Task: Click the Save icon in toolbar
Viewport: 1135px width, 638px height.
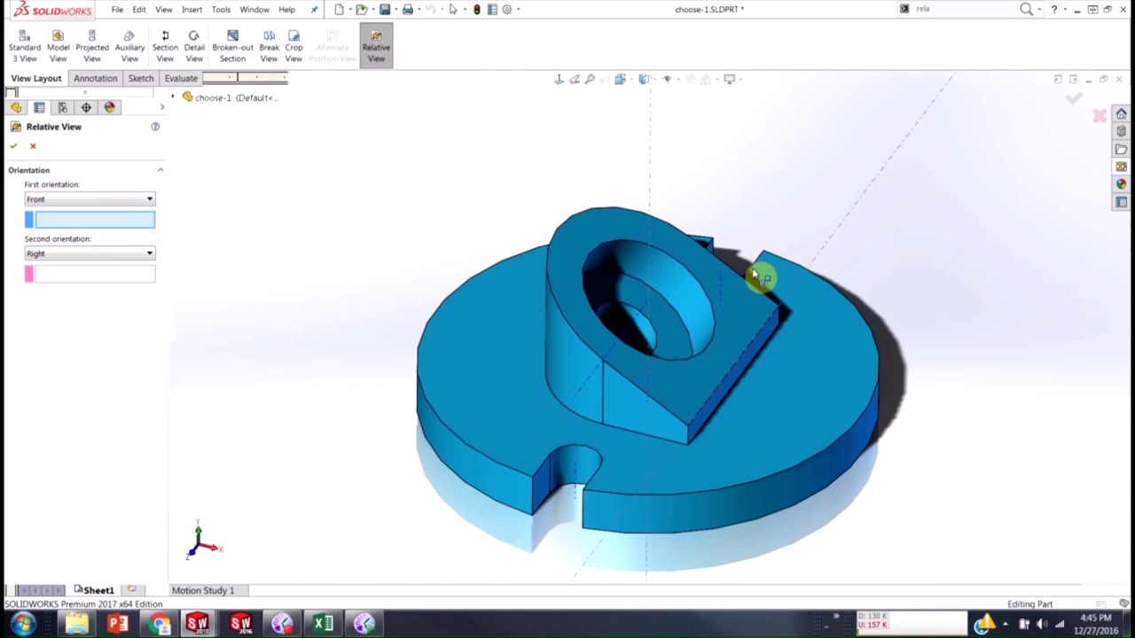Action: tap(385, 10)
